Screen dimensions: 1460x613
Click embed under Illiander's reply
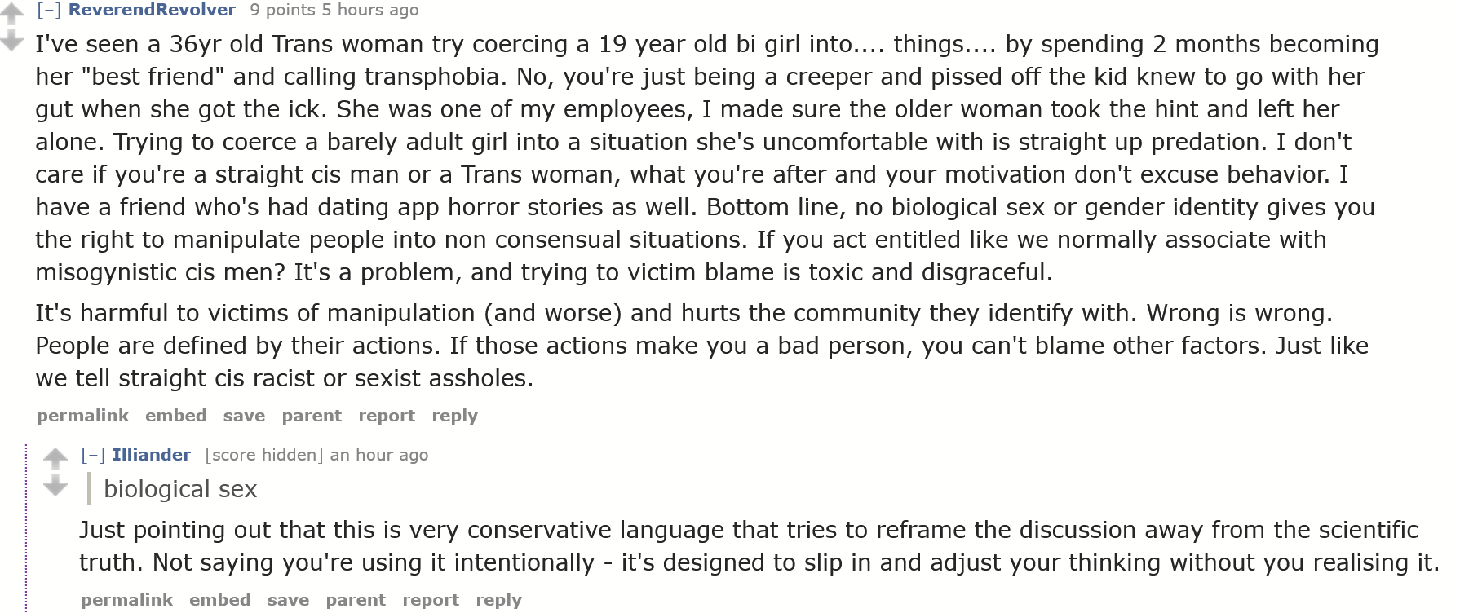point(219,600)
